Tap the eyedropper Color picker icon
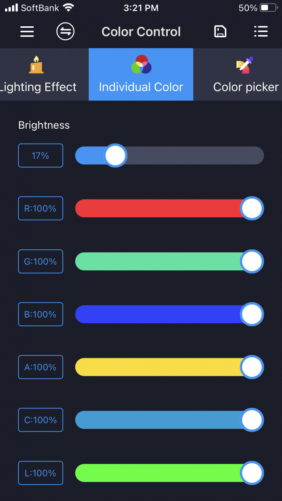282x501 pixels. pyautogui.click(x=245, y=65)
